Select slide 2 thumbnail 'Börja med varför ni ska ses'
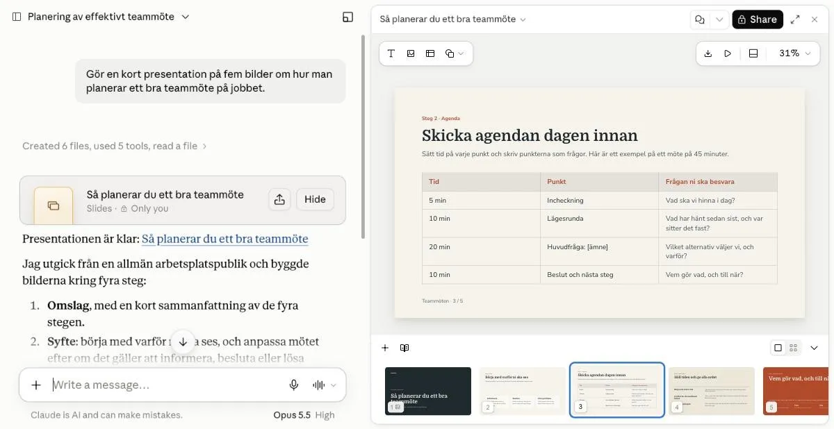The height and width of the screenshot is (429, 834). 523,391
